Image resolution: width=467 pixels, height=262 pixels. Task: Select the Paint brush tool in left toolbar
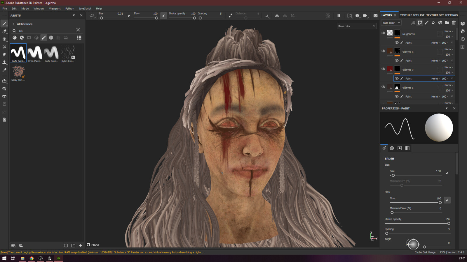(x=4, y=24)
